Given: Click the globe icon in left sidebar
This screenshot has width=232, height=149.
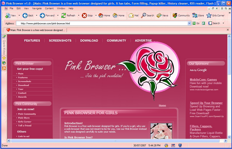Looking at the screenshot, I should [4, 63].
